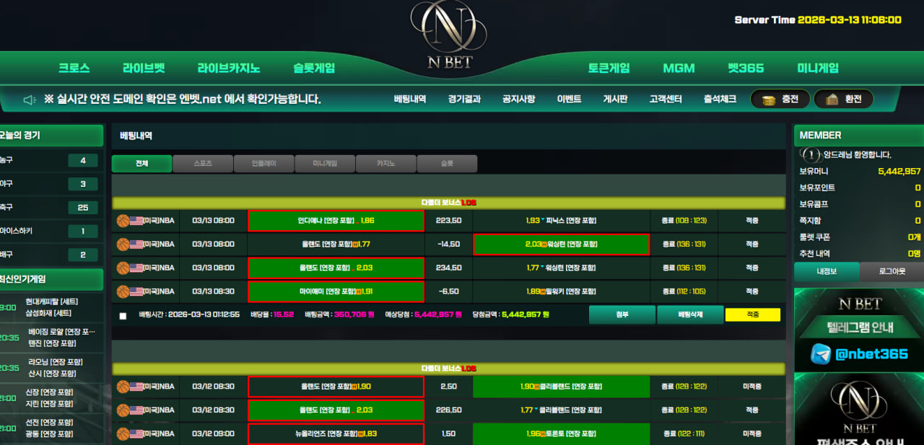Open the 라이브카지노 menu

[x=229, y=69]
